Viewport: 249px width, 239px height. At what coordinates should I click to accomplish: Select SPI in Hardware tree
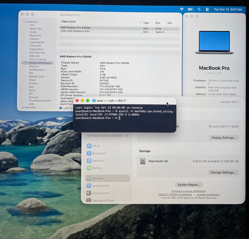(x=31, y=94)
